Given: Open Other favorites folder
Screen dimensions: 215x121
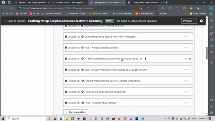Looking at the screenshot, I should tap(198, 13).
